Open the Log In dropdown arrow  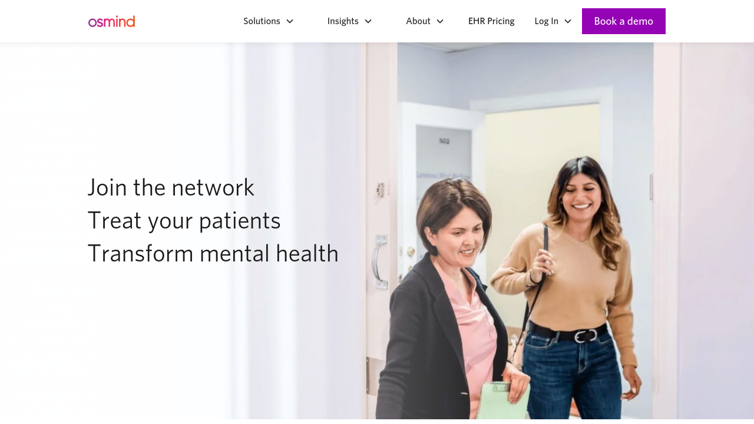click(x=568, y=21)
